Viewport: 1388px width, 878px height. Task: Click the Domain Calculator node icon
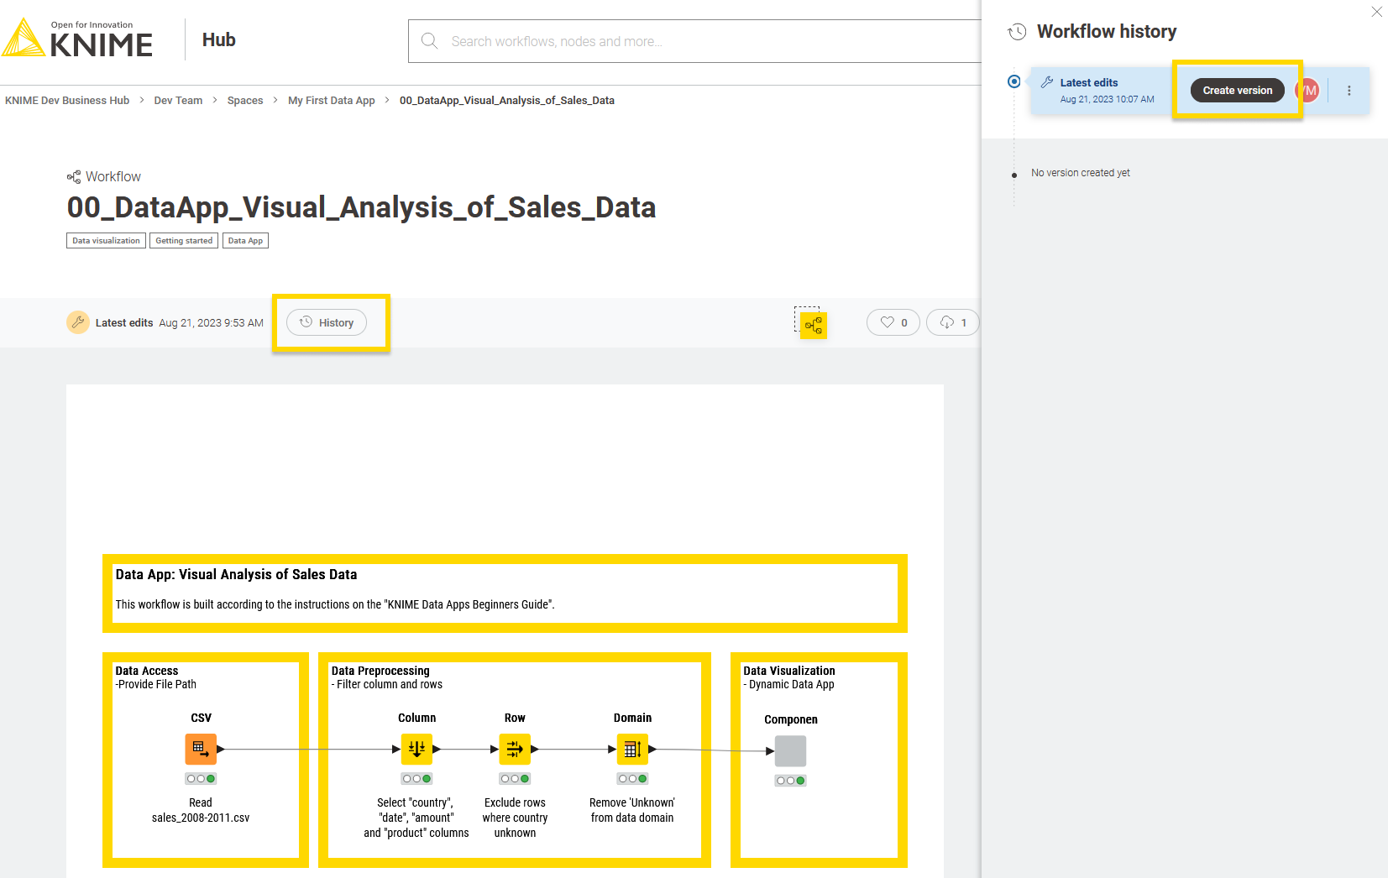632,749
